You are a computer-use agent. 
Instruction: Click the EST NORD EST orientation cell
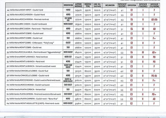68,19
